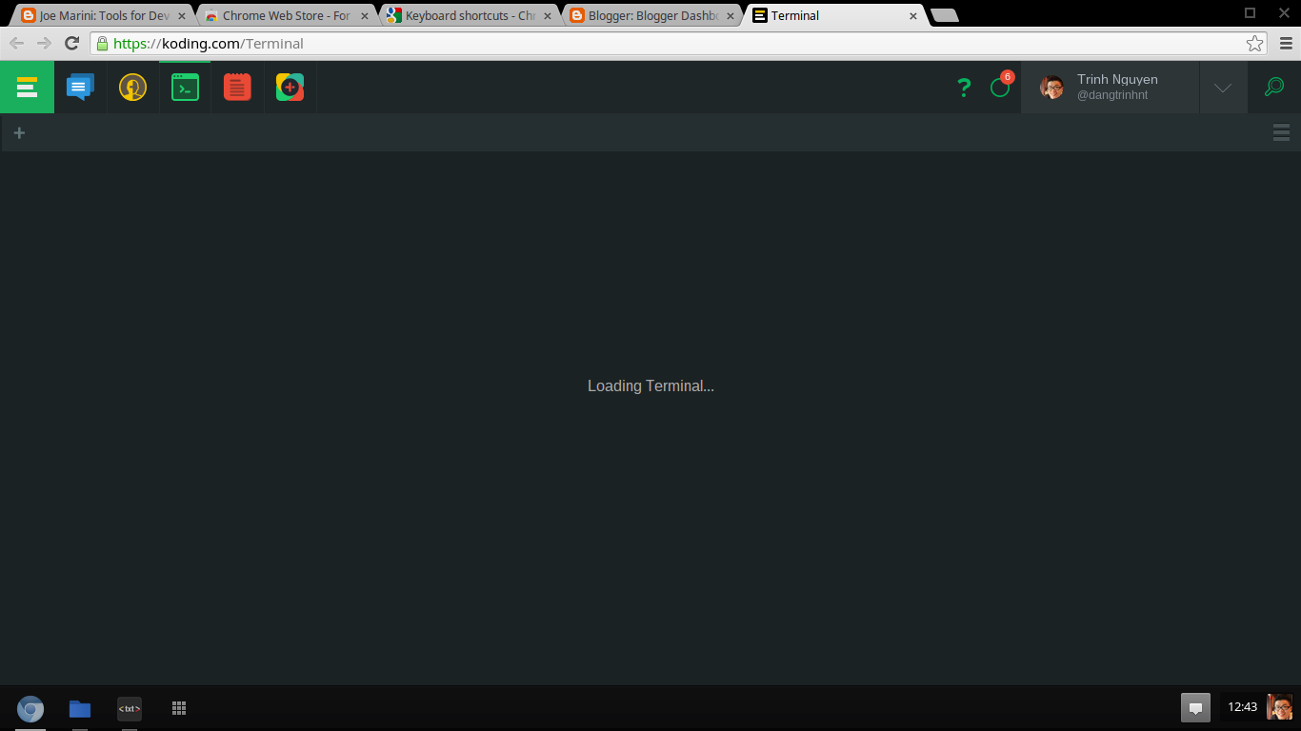This screenshot has height=731, width=1301.
Task: Launch Chromium from the shelf
Action: (x=30, y=708)
